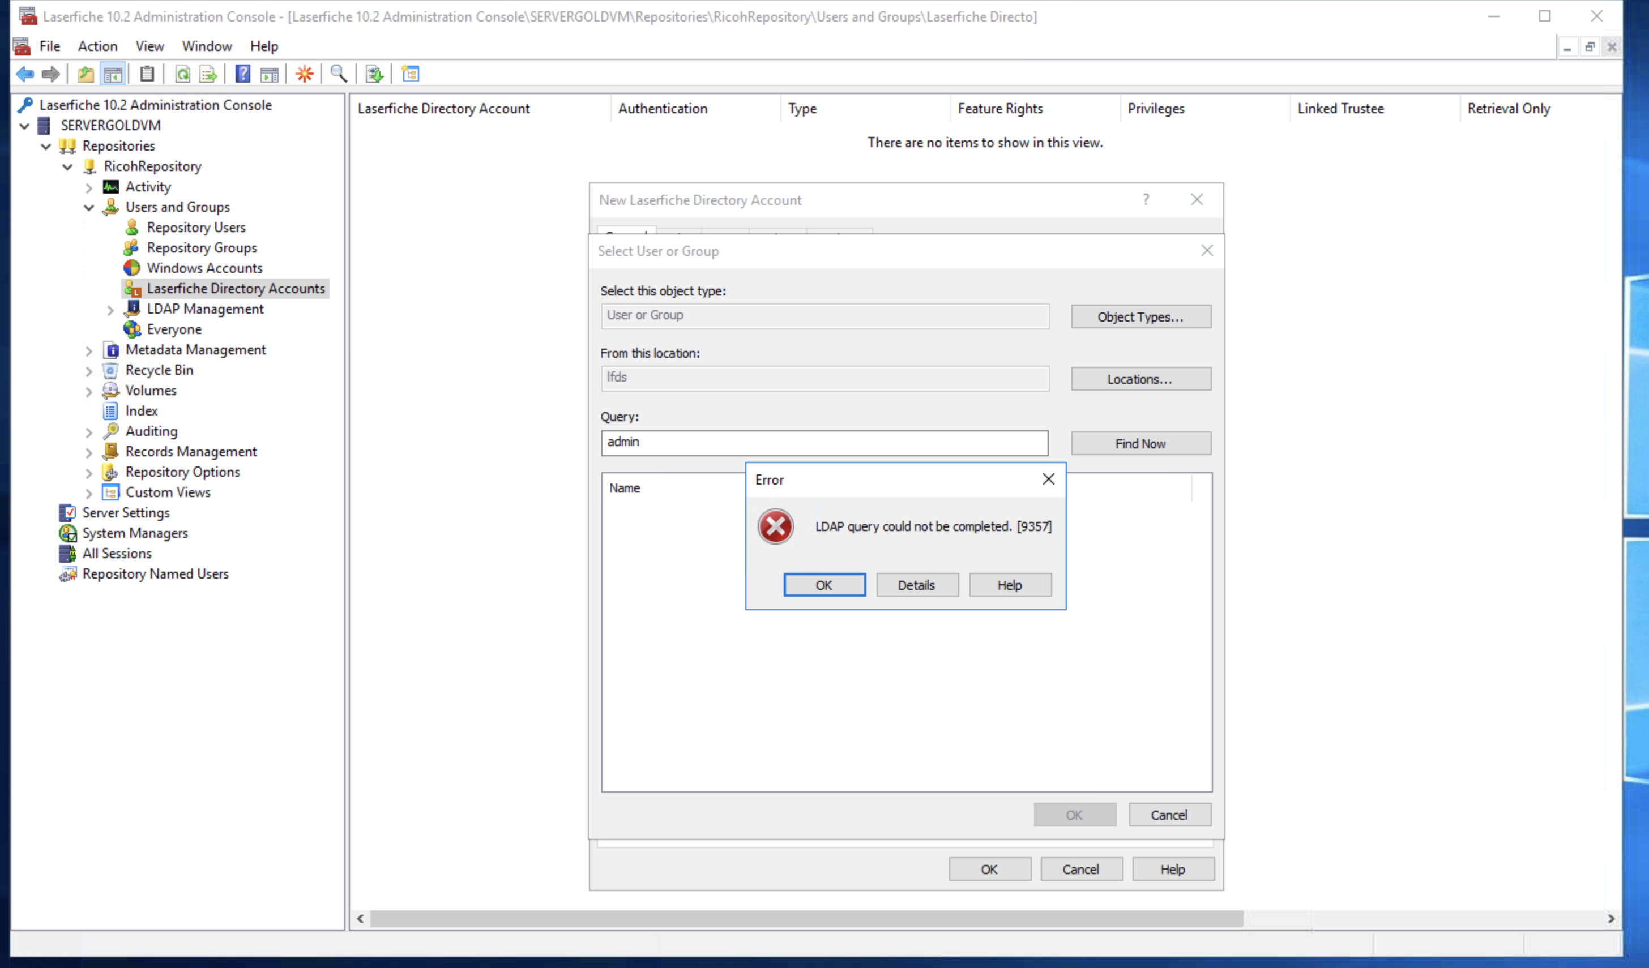Click OK in the Error dialog
This screenshot has height=968, width=1649.
pyautogui.click(x=824, y=585)
